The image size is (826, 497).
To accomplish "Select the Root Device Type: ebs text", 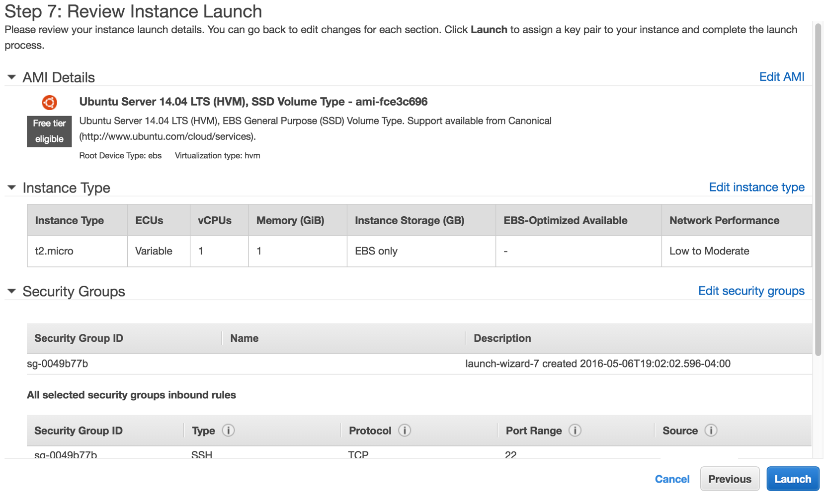I will coord(120,156).
